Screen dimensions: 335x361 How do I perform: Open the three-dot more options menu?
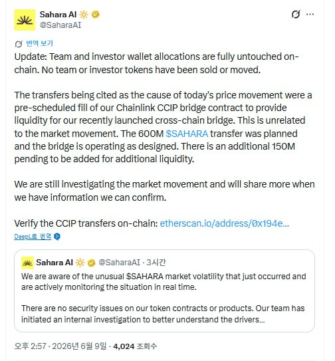(310, 14)
